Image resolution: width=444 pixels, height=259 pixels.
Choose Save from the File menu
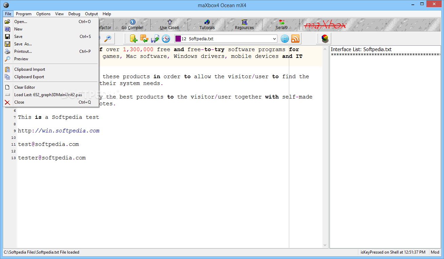pyautogui.click(x=51, y=37)
